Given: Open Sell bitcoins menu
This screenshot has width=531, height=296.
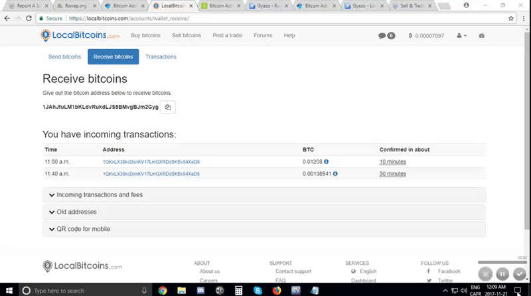Looking at the screenshot, I should pos(187,35).
